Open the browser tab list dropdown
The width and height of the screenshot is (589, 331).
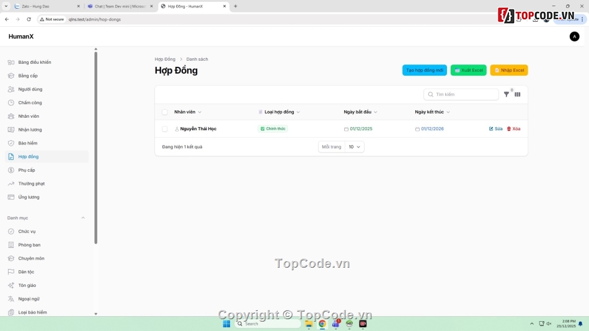6,6
